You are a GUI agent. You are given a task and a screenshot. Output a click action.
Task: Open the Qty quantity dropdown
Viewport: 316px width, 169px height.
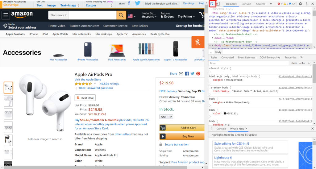[166, 117]
